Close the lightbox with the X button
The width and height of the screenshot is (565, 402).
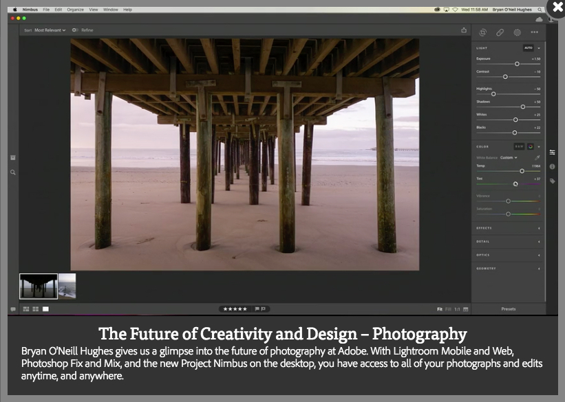pyautogui.click(x=557, y=8)
